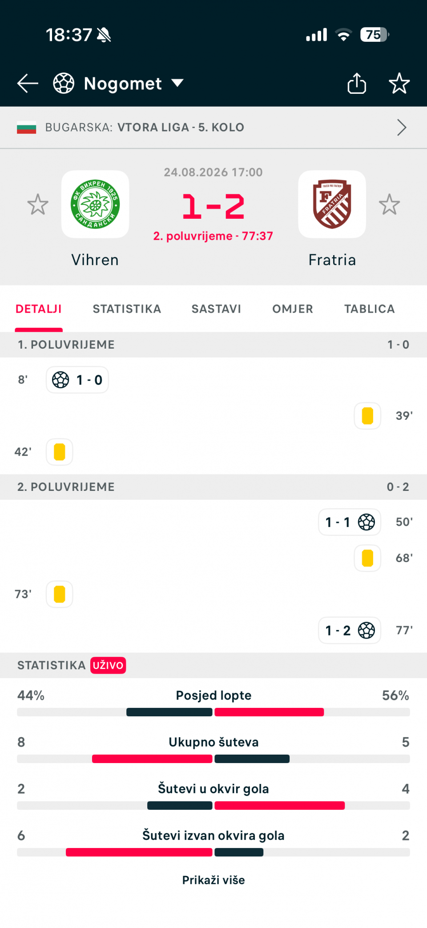Toggle favorite star for this match

399,83
